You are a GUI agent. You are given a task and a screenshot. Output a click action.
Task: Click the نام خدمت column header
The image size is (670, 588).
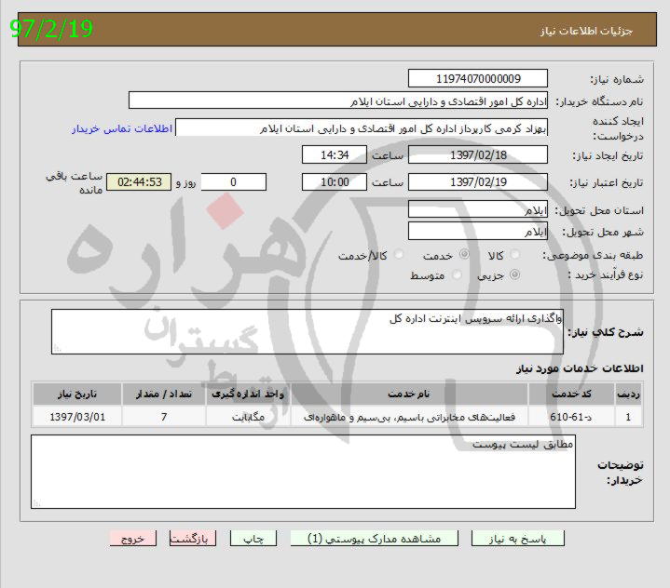(x=409, y=394)
